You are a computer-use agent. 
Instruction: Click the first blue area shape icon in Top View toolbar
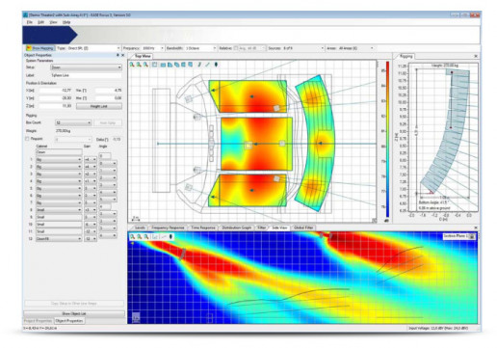coord(163,65)
